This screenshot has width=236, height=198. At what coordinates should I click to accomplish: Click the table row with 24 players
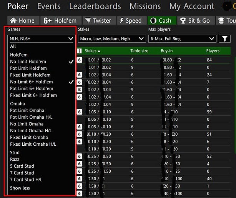point(153,75)
